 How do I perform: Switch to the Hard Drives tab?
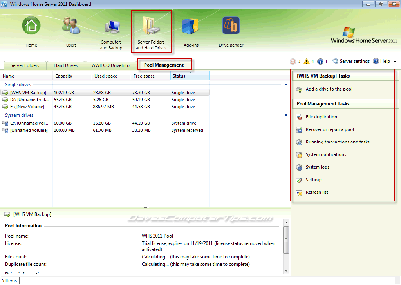(65, 65)
